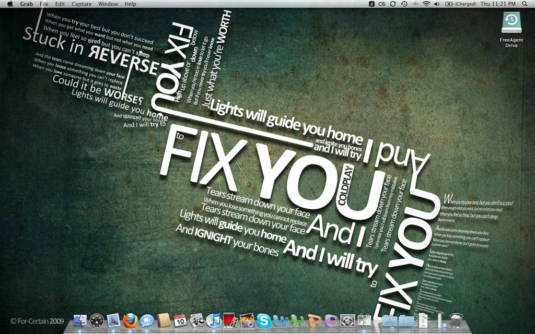This screenshot has width=535, height=334.
Task: Open the Capture menu
Action: 82,4
